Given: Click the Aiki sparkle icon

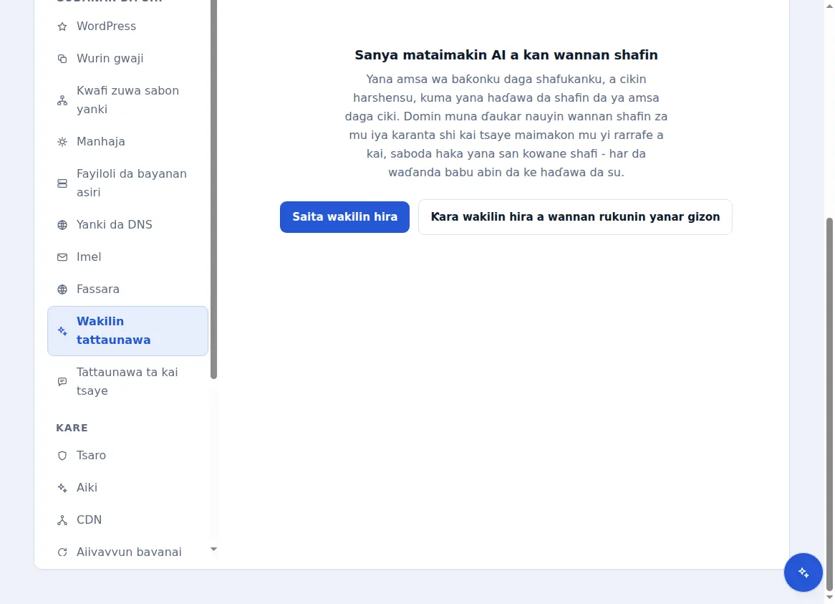Looking at the screenshot, I should (62, 488).
